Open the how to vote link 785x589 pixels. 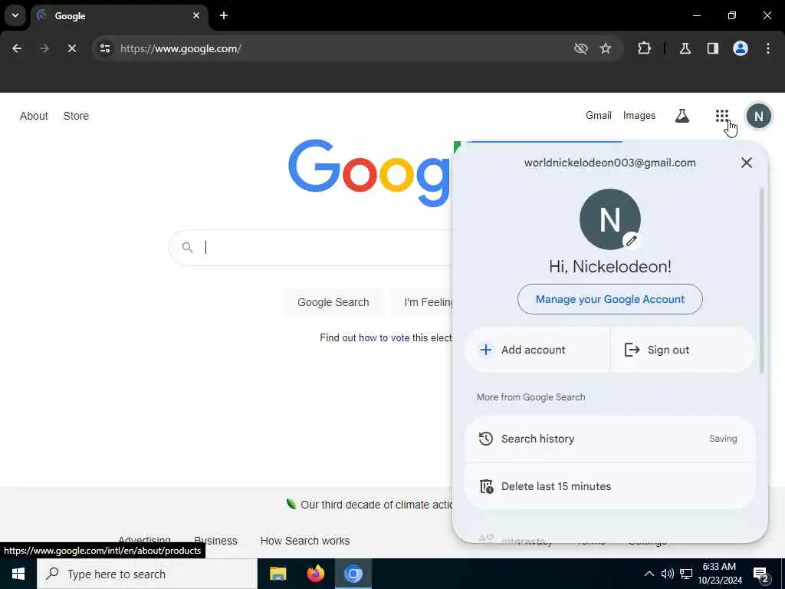point(384,337)
